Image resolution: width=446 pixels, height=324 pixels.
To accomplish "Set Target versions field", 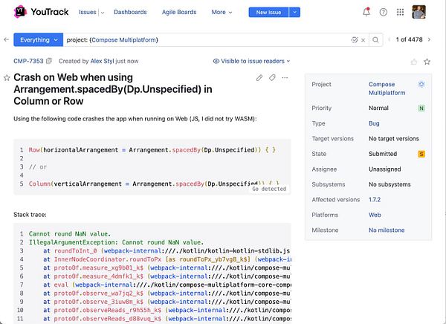I will (394, 138).
